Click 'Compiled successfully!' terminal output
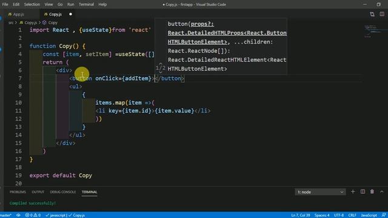Screen dimensions: 388x218 (x=33, y=203)
